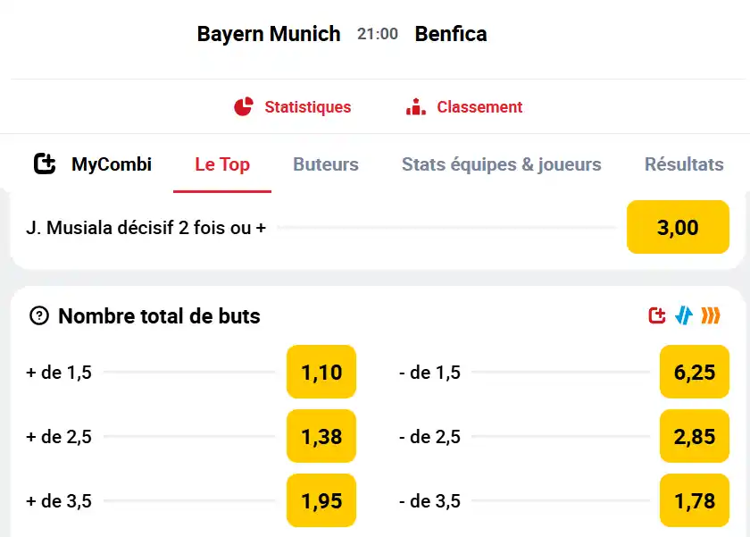Open Stats équipes & joueurs tab
Image resolution: width=750 pixels, height=537 pixels.
501,164
